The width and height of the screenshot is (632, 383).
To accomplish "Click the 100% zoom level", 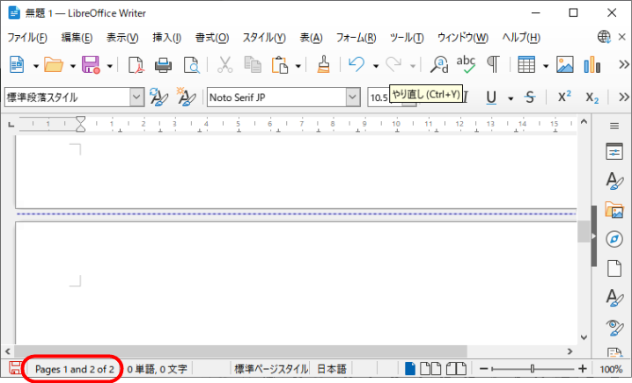I will [x=611, y=369].
